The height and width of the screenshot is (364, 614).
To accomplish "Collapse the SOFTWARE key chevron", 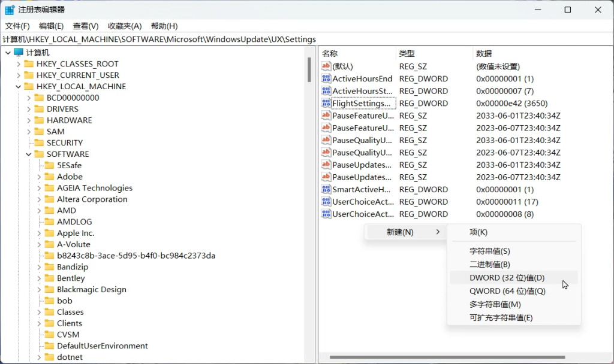I will [x=29, y=154].
